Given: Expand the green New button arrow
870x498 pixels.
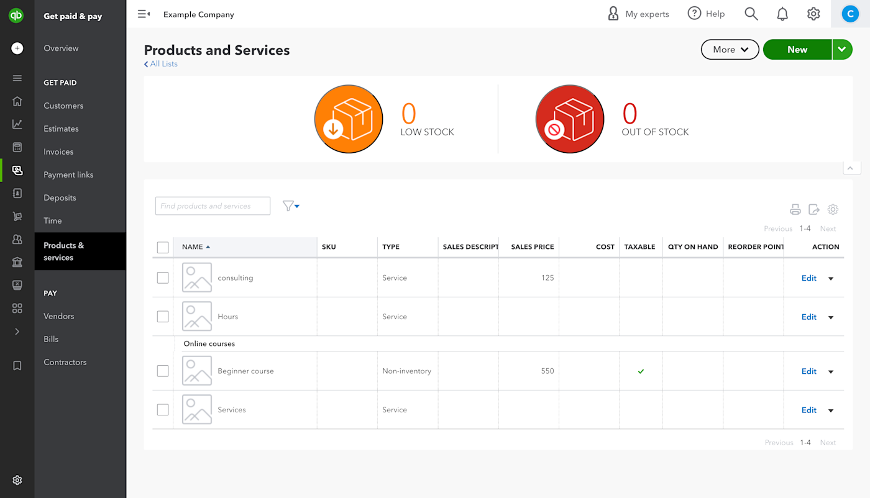Looking at the screenshot, I should (843, 50).
